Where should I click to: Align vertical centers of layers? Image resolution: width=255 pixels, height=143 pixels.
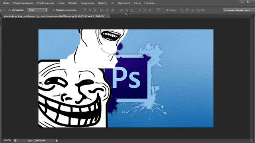90,10
